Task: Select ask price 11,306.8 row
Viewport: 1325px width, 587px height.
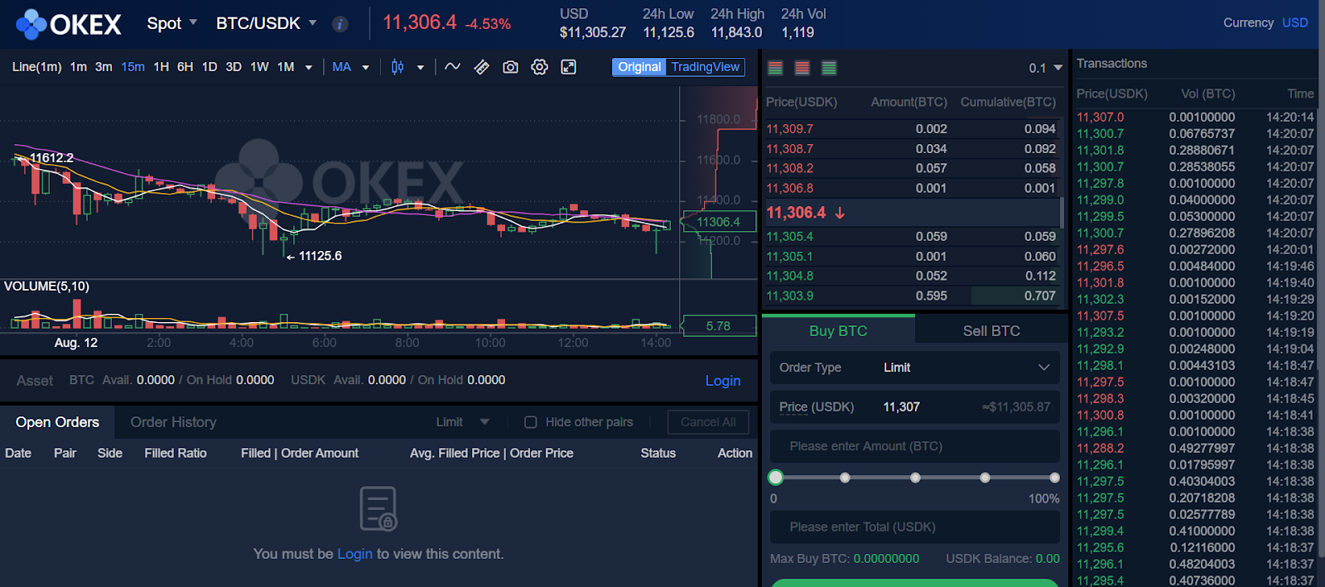Action: coord(911,189)
